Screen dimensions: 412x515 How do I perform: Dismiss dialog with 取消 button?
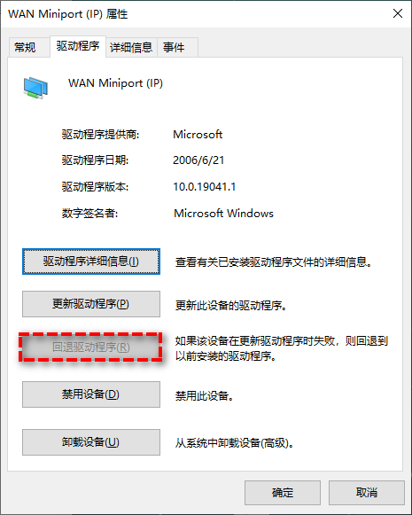pos(367,493)
